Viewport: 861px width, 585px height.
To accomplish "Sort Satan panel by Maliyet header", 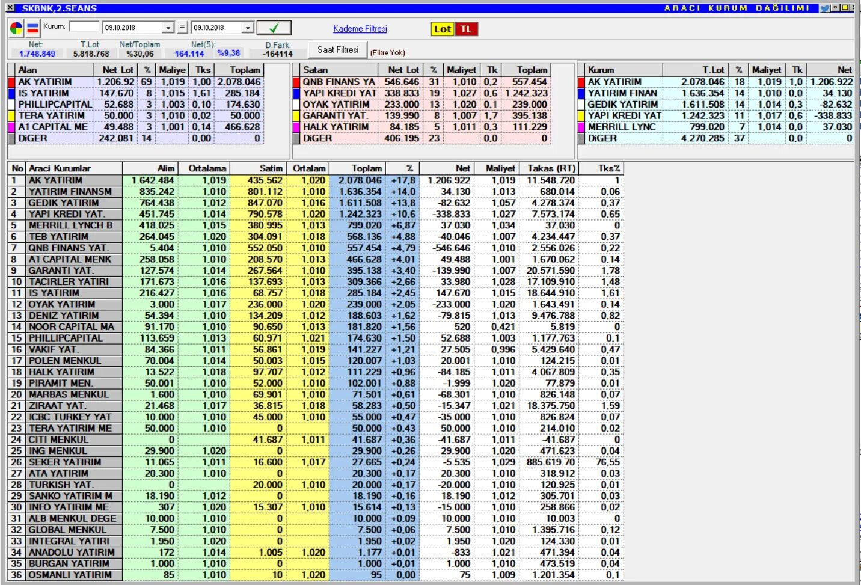I will [x=461, y=70].
